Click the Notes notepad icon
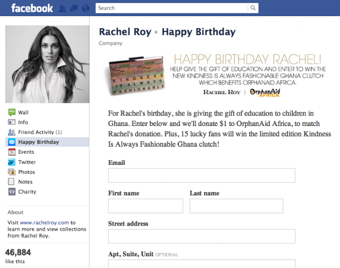The image size is (340, 268). point(11,182)
